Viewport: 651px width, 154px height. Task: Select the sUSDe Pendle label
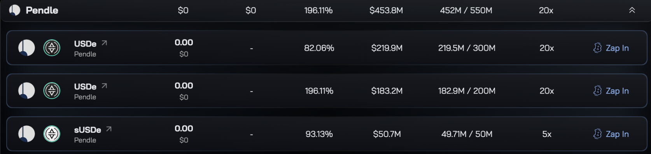[85, 140]
